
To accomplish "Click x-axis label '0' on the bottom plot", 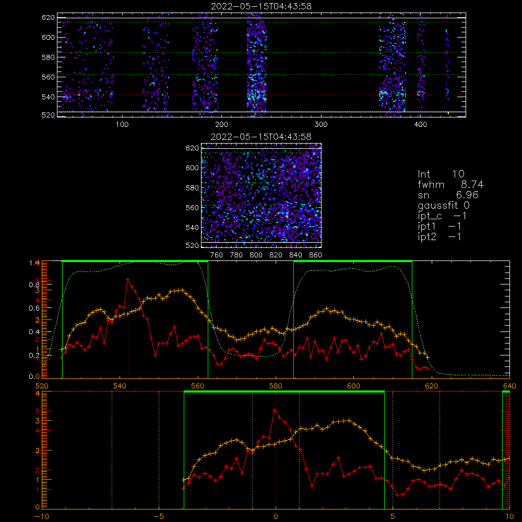I will coord(276,516).
